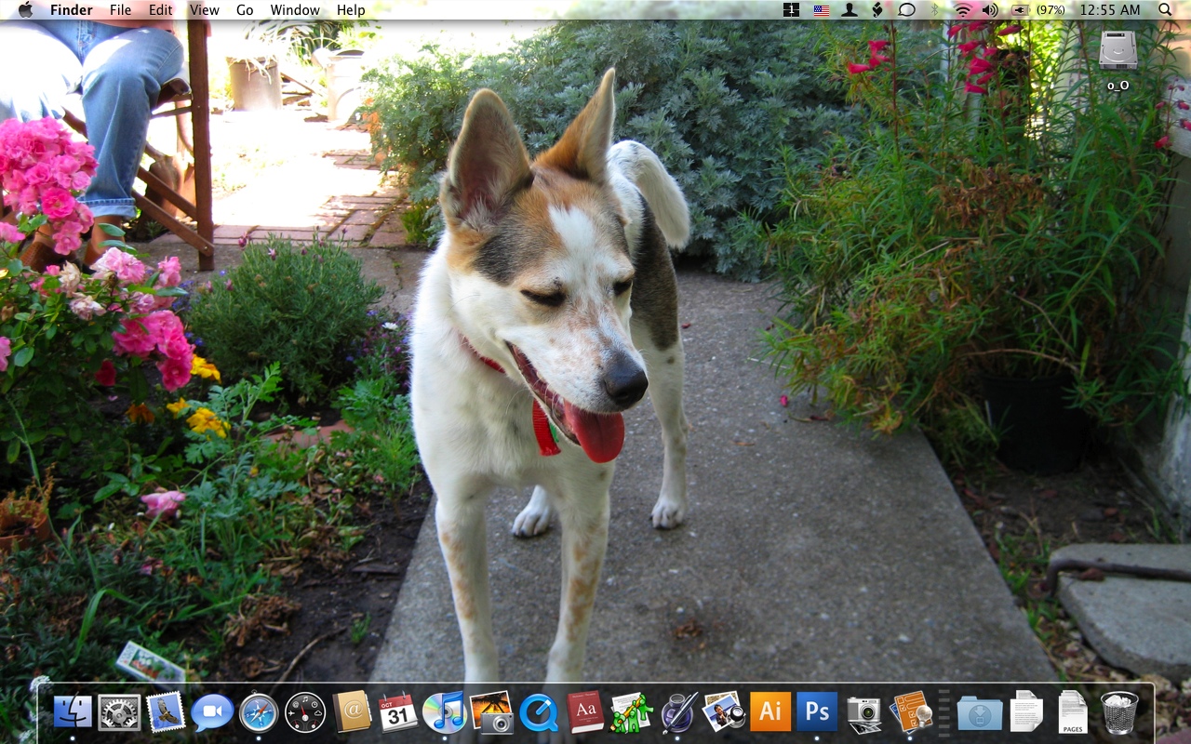Launch Keynote from the Dock
This screenshot has height=744, width=1191.
point(910,712)
